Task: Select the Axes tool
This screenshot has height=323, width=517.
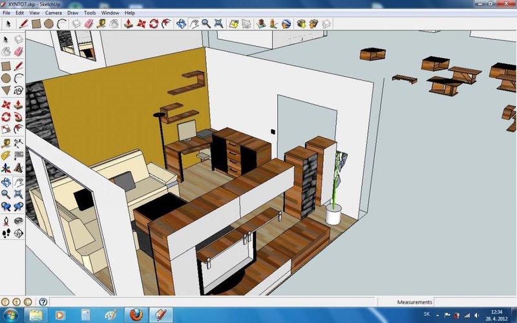Action: pos(6,168)
